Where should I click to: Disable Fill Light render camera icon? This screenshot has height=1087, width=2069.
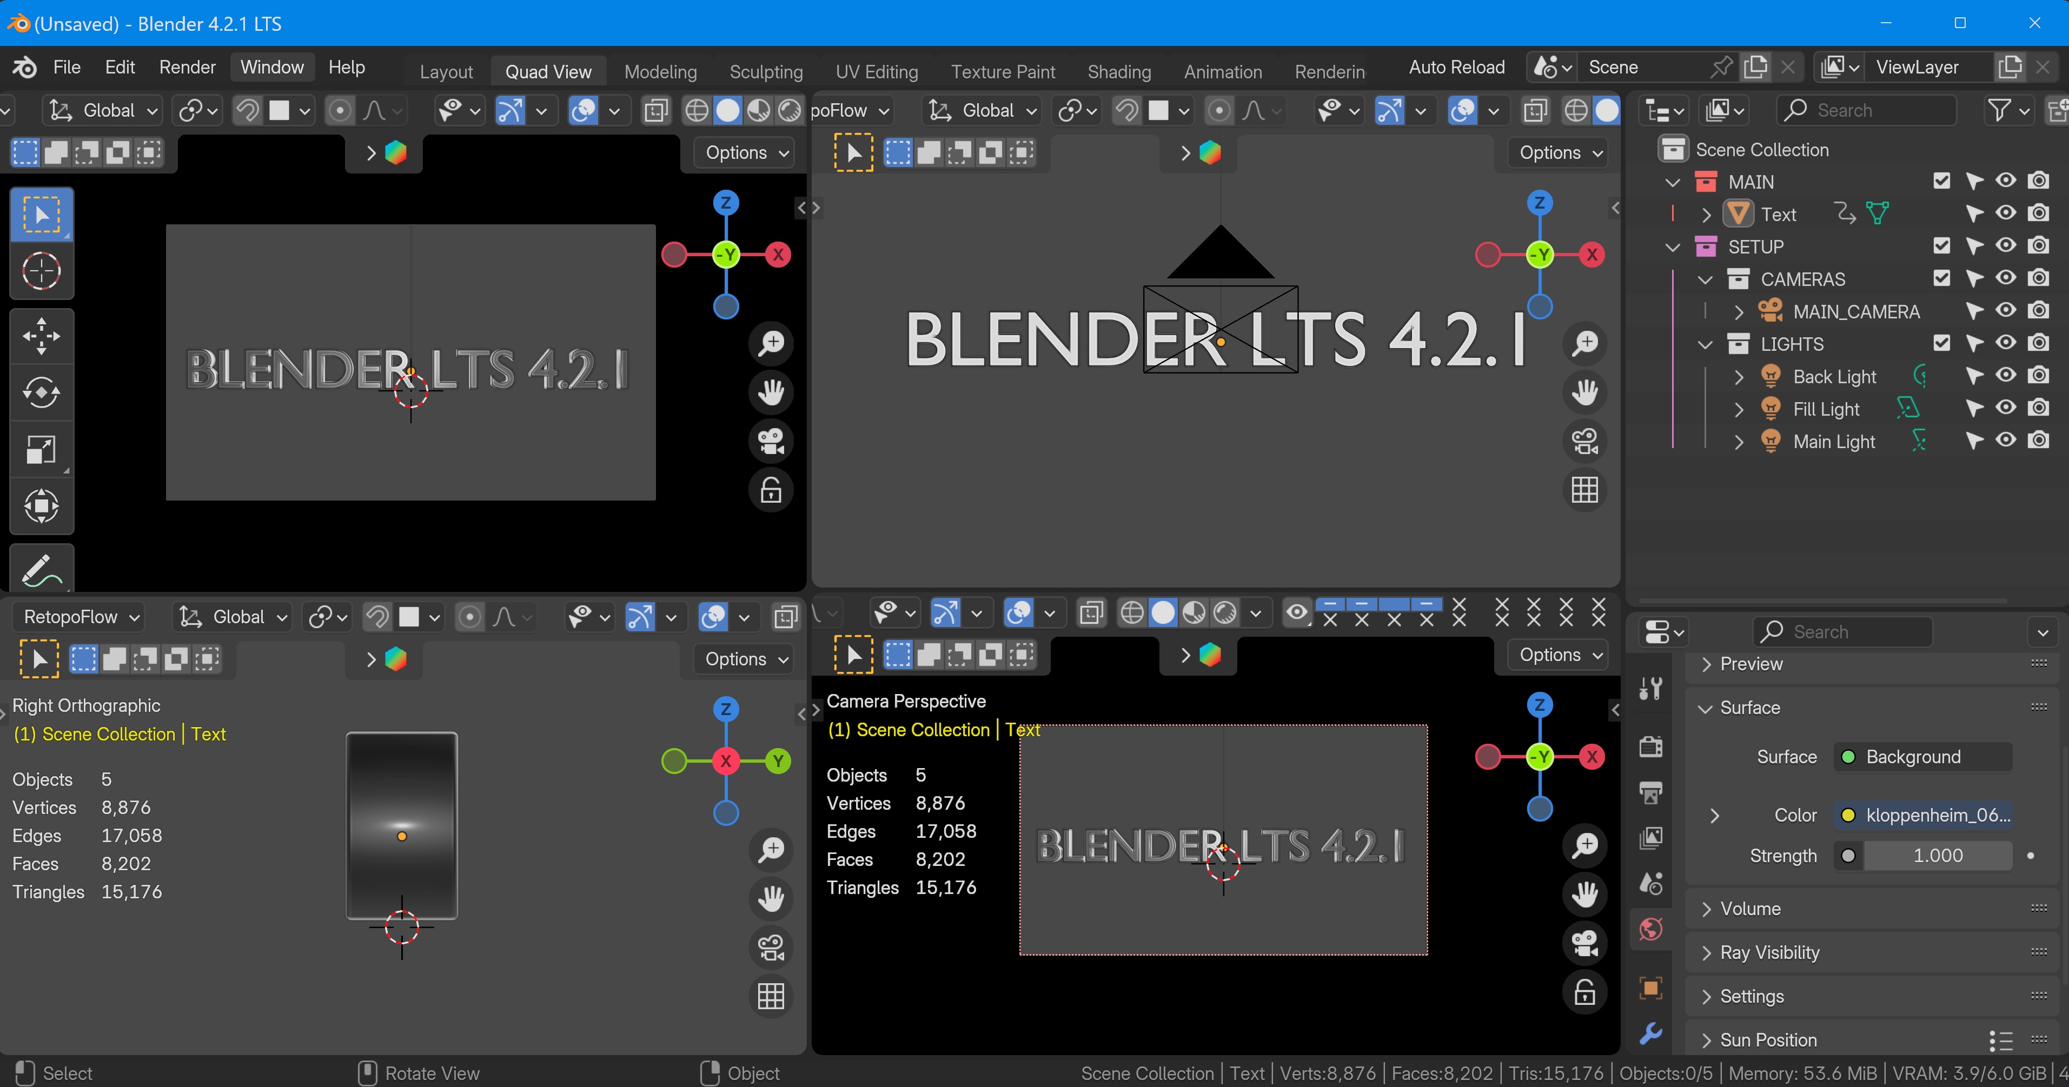coord(2039,408)
